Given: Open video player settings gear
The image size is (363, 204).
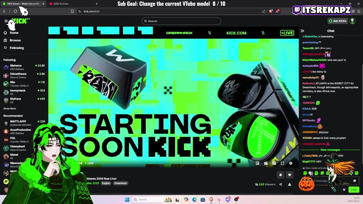Looking at the screenshot, I should (x=291, y=163).
